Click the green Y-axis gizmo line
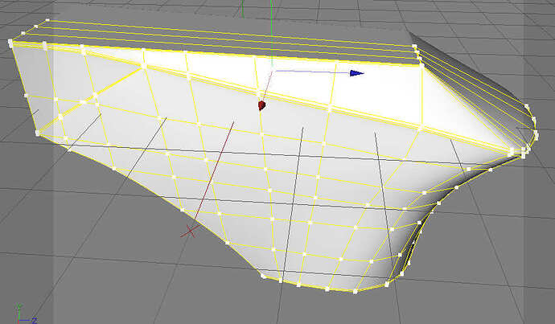Screen dimensions: 555x324 pyautogui.click(x=271, y=34)
